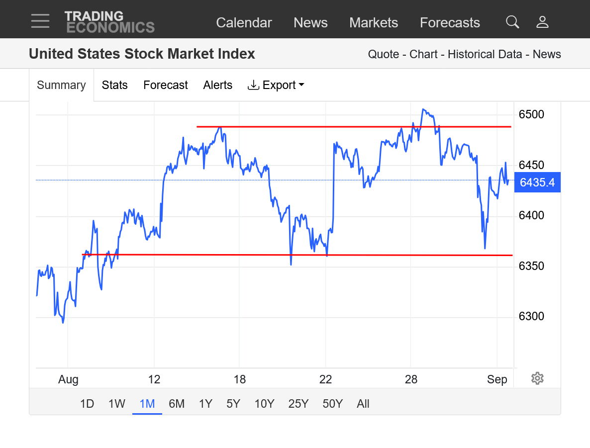Viewport: 590px width, 448px height.
Task: Show the All time range
Action: [363, 404]
